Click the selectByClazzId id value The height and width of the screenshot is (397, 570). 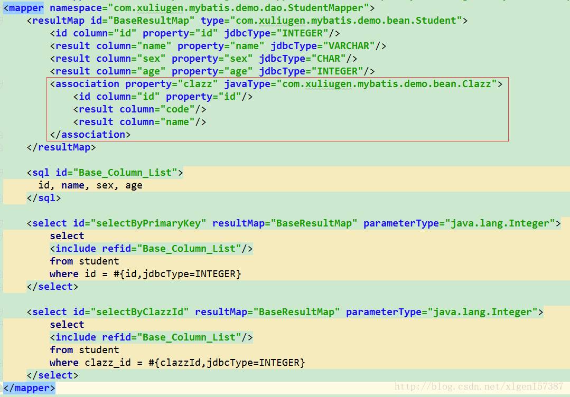pyautogui.click(x=142, y=312)
